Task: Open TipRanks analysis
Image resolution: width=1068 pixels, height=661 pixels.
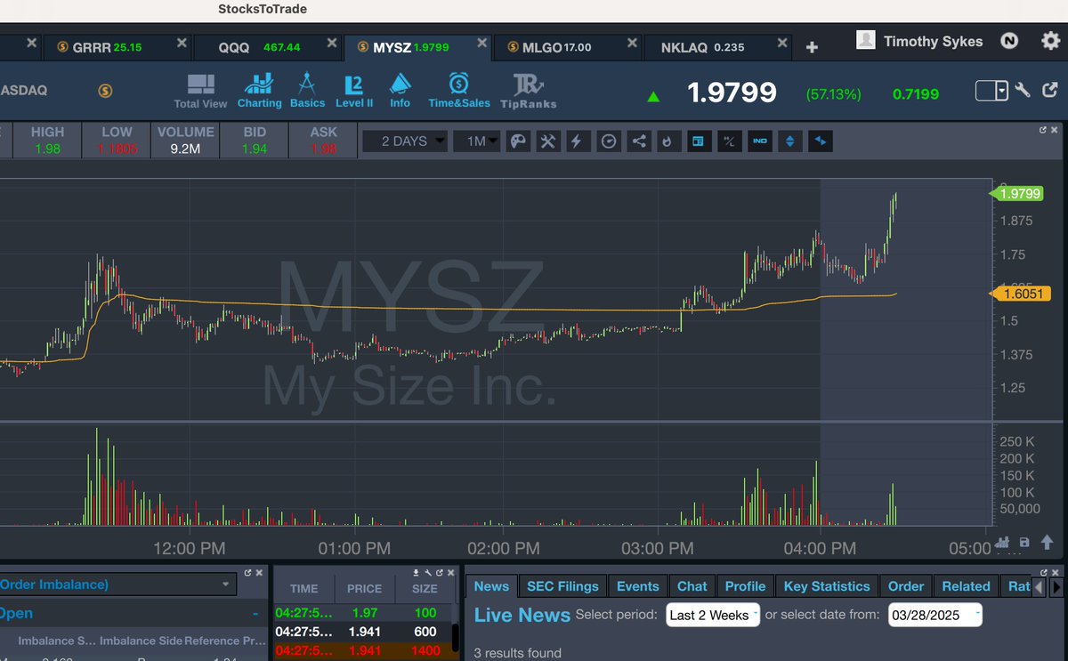Action: [x=528, y=92]
